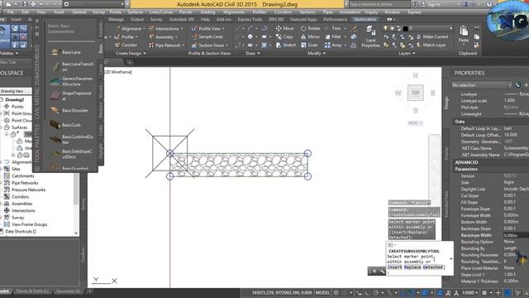
Task: Toggle the grid display in status bar
Action: (x=336, y=292)
